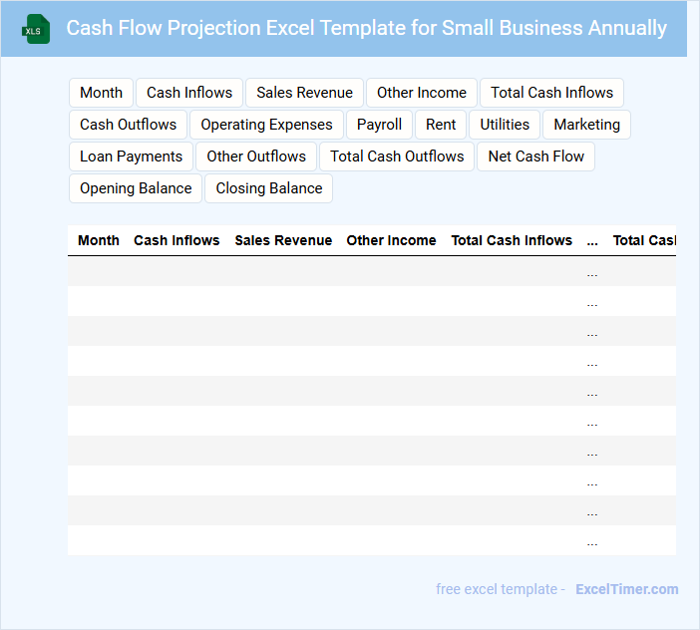Click the Sales Revenue tag
This screenshot has width=700, height=630.
304,93
